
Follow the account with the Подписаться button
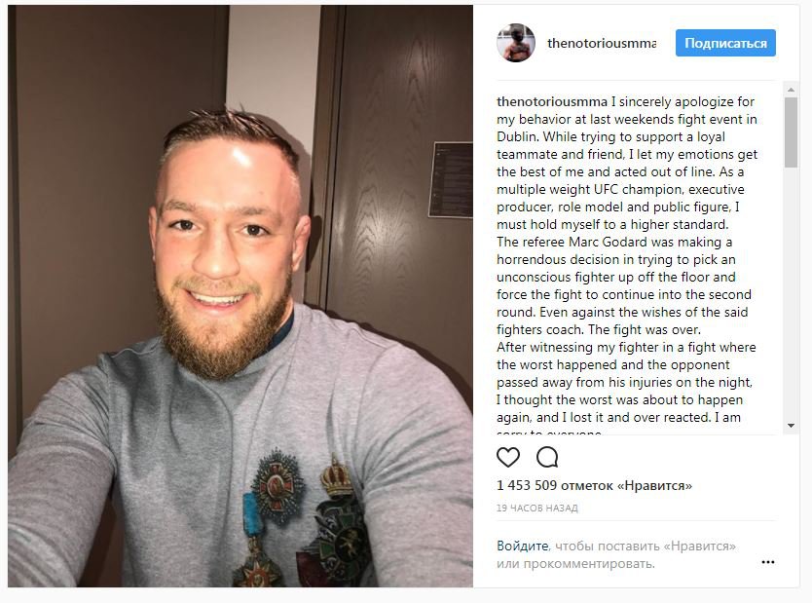pos(725,43)
